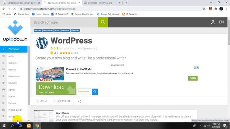Open the Keyword tool bookmark
This screenshot has width=230, height=129.
pyautogui.click(x=82, y=14)
